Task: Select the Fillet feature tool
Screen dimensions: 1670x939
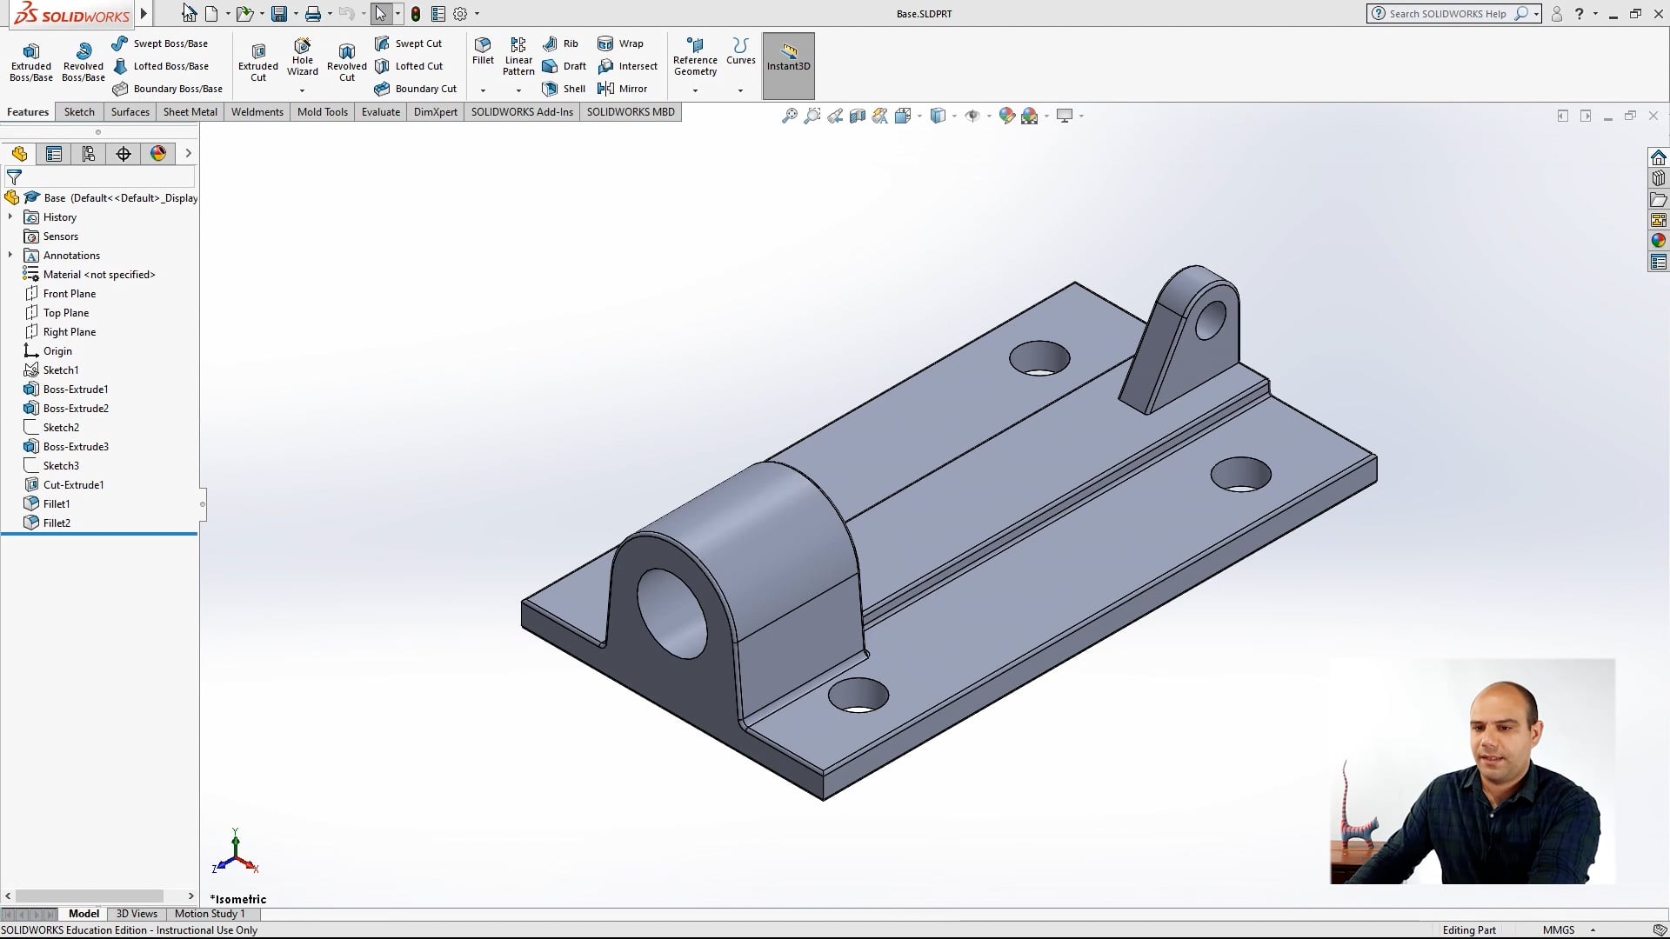Action: point(483,52)
